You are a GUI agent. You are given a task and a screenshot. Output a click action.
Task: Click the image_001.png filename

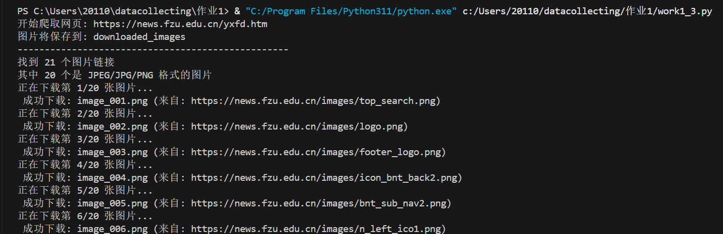[113, 101]
